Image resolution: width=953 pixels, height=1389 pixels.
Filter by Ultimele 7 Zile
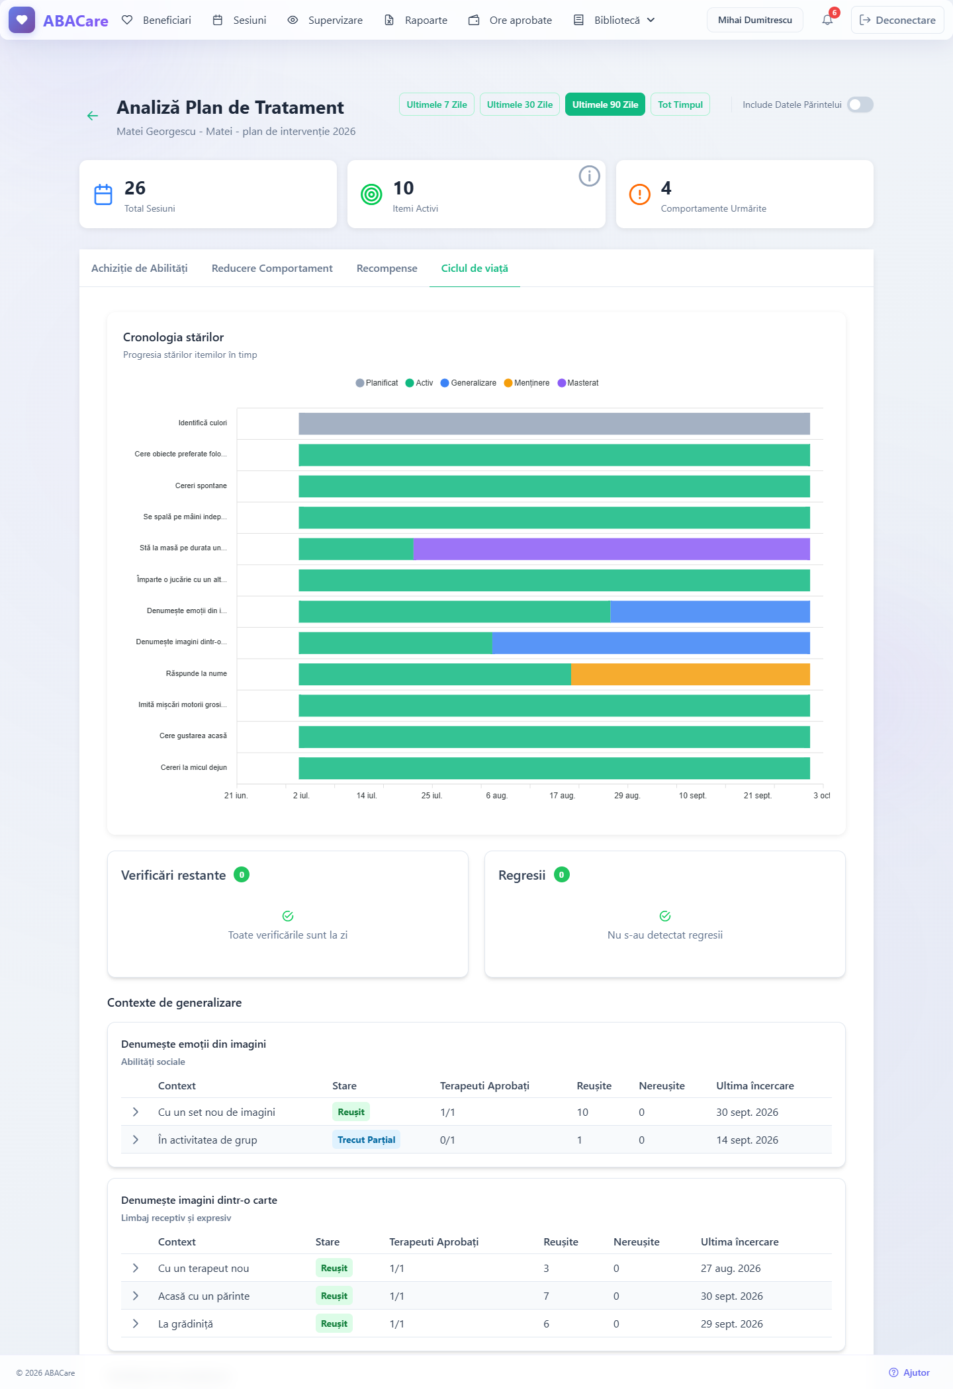point(437,105)
